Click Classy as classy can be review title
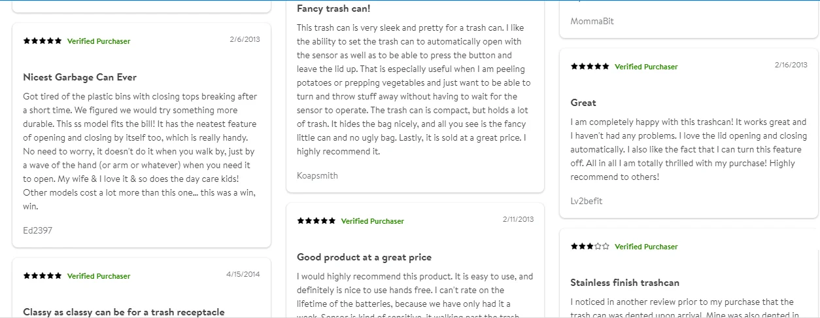This screenshot has width=820, height=318. coord(124,312)
